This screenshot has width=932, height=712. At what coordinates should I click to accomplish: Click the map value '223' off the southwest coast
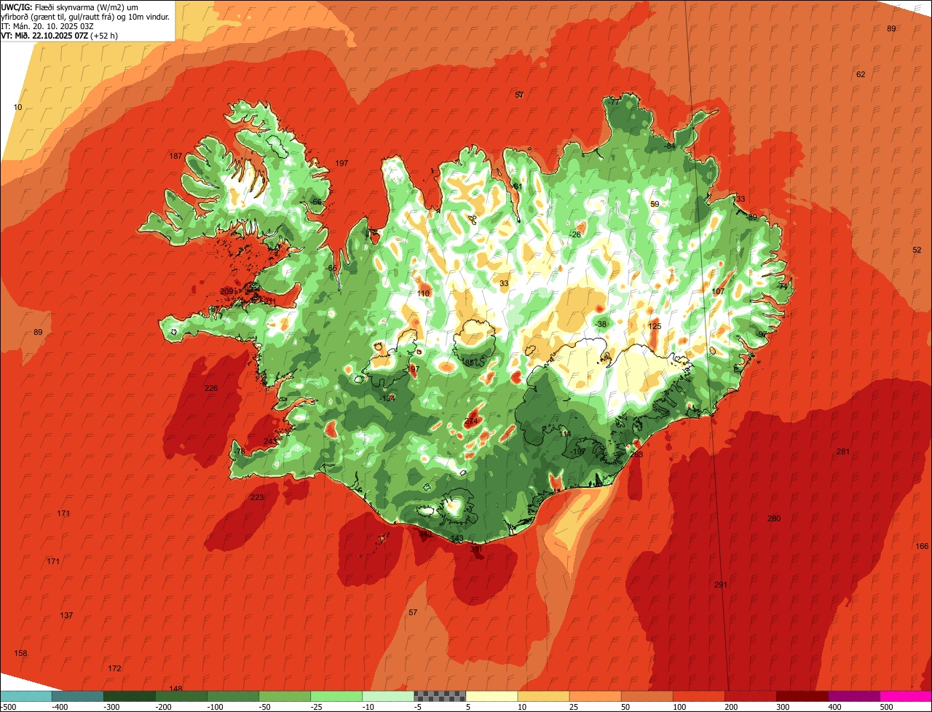tap(257, 498)
